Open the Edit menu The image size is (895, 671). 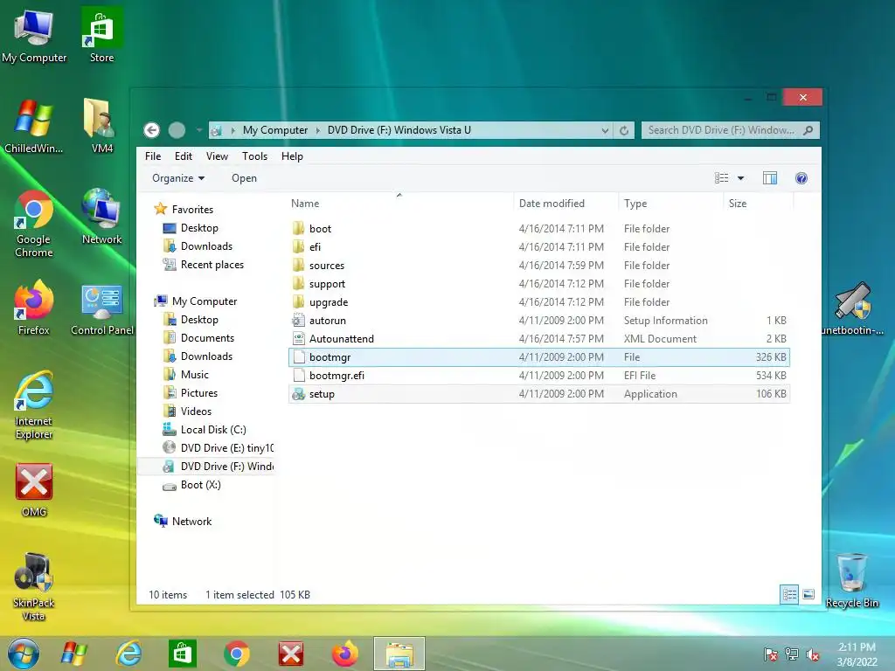coord(184,156)
